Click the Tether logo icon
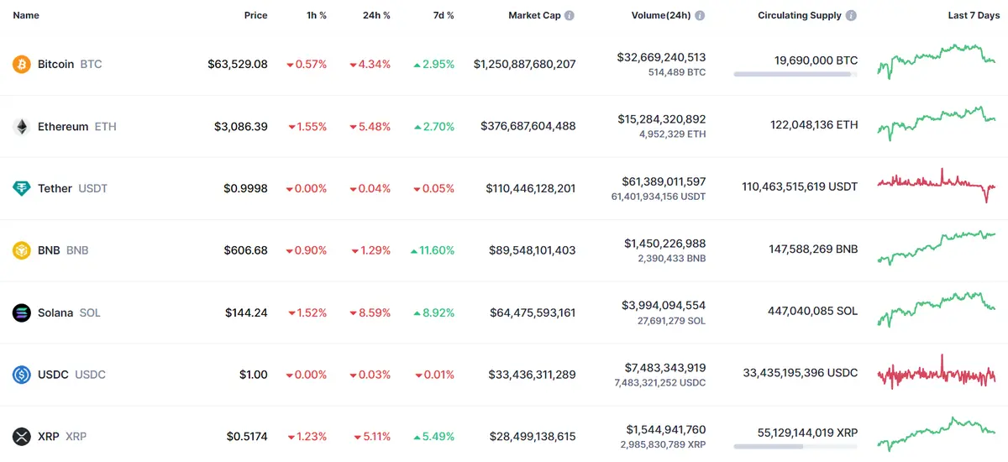1008x462 pixels. click(22, 188)
